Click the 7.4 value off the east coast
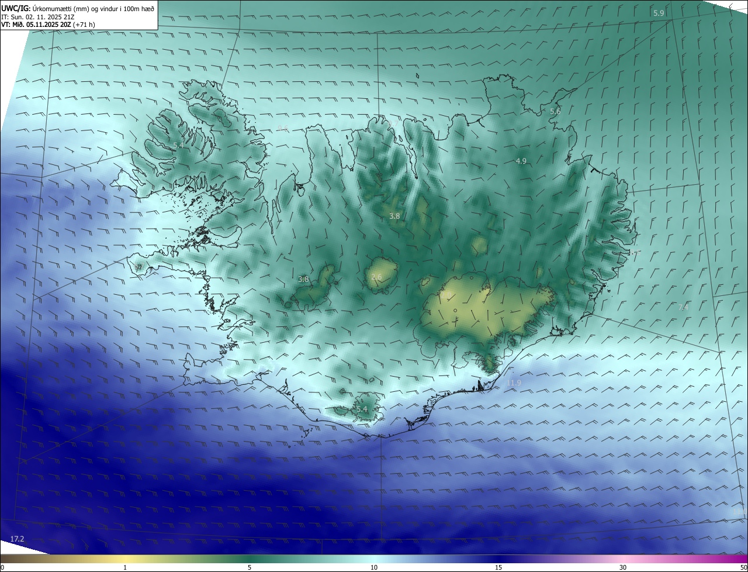Screen dimensions: 748x572 pos(683,307)
